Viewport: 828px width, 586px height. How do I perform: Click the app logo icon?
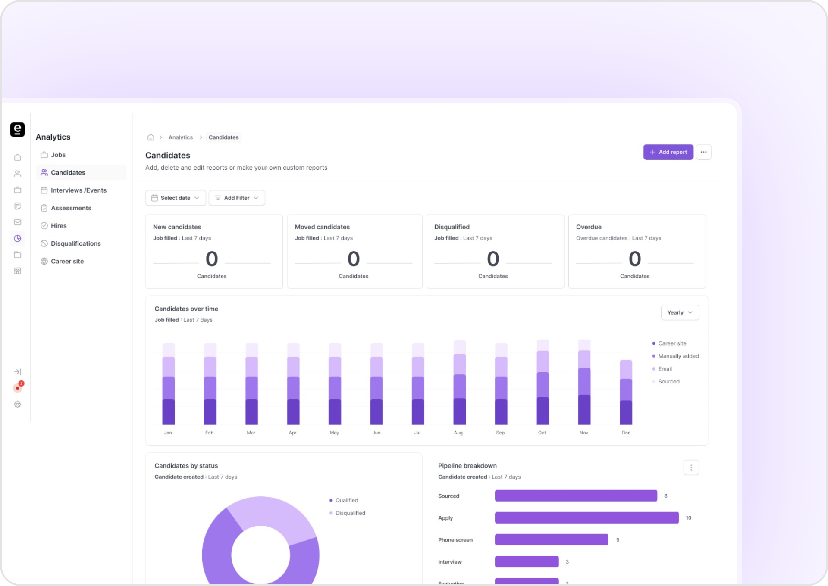click(x=17, y=129)
